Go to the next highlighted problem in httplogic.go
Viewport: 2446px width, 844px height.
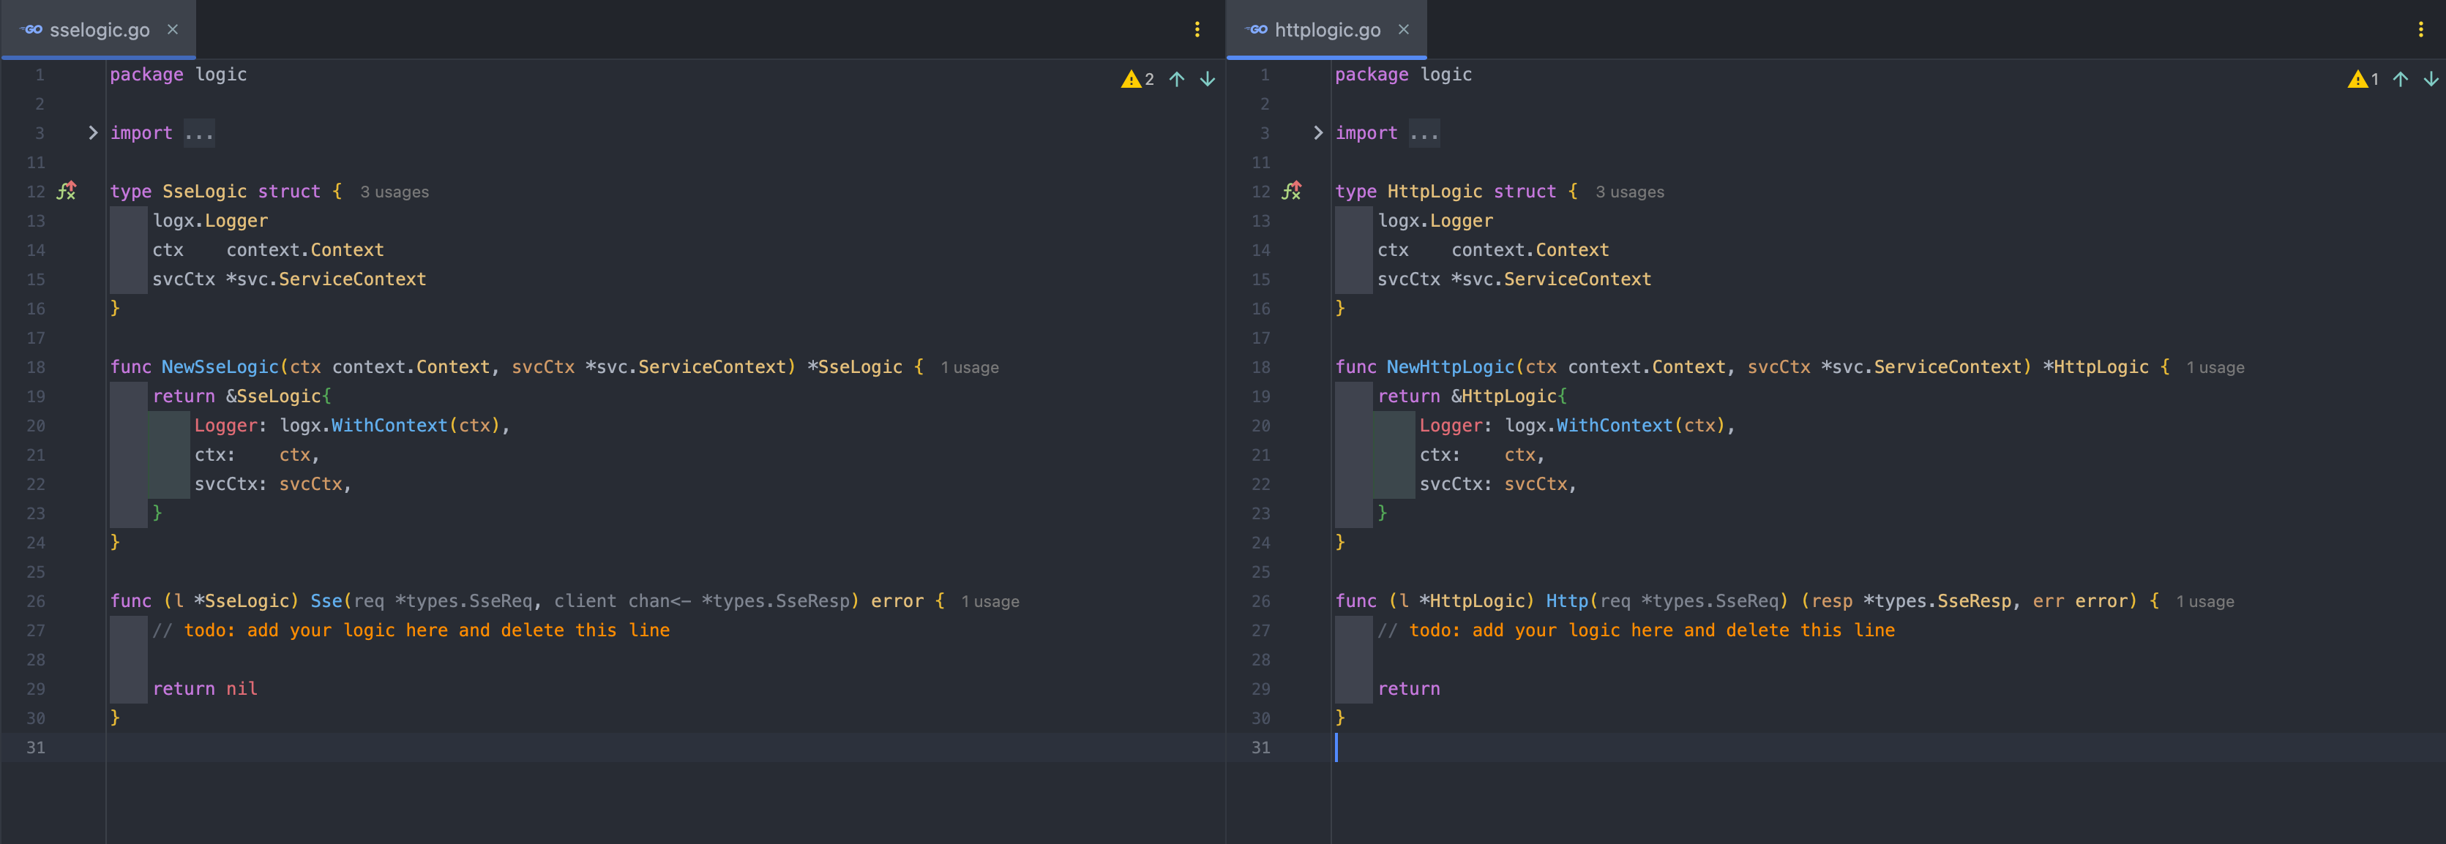pyautogui.click(x=2431, y=80)
